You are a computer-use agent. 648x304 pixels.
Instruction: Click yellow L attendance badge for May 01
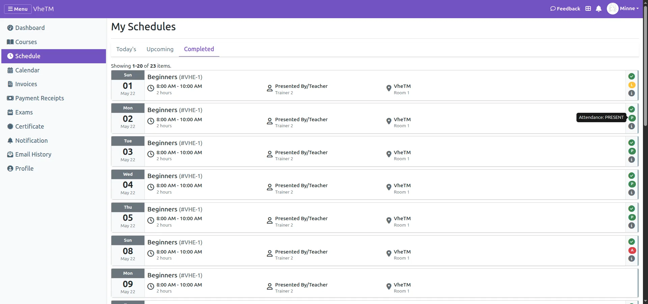pos(632,85)
